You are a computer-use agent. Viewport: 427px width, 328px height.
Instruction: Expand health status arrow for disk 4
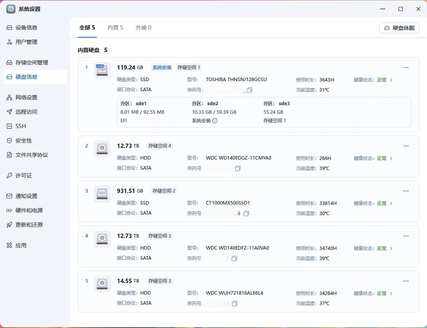pyautogui.click(x=391, y=248)
